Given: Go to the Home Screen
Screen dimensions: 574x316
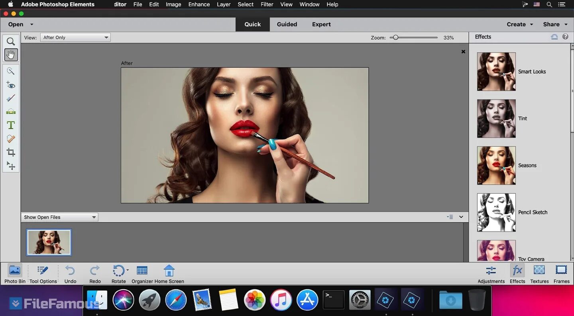Looking at the screenshot, I should pyautogui.click(x=169, y=274).
